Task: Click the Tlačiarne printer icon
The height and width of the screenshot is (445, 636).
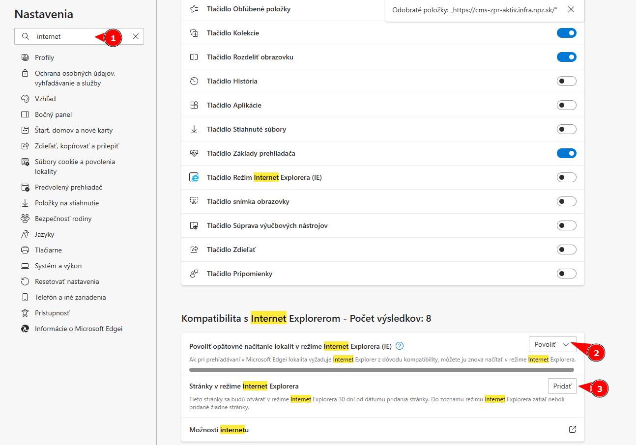Action: click(25, 250)
